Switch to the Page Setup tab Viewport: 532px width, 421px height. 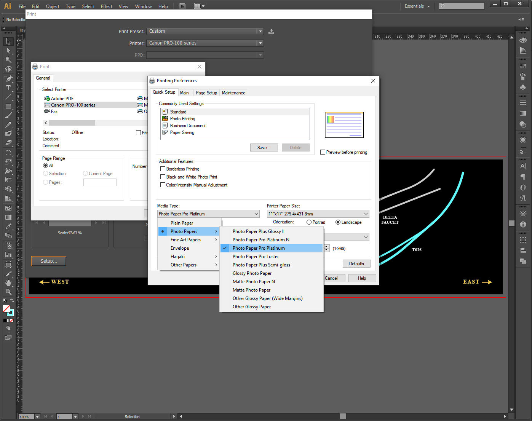coord(206,93)
